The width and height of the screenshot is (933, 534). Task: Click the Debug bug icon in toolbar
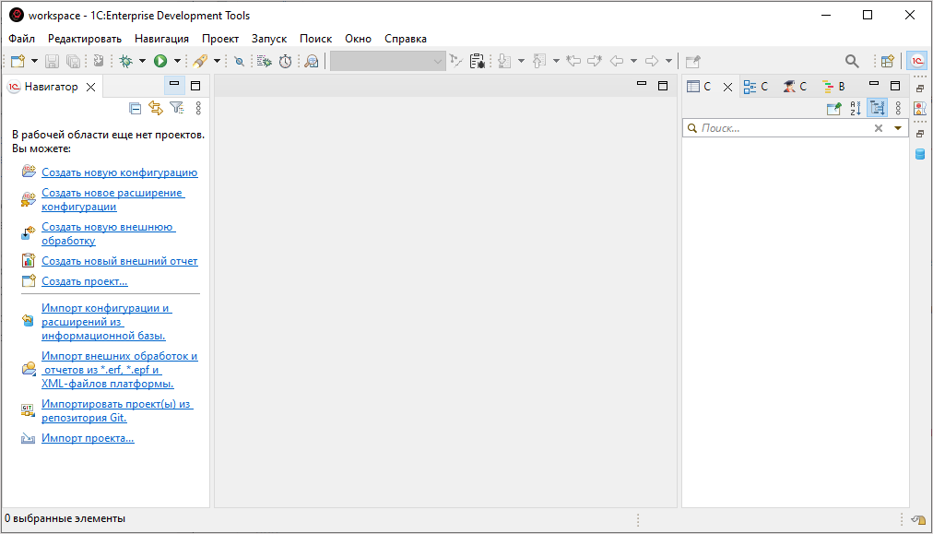tap(125, 61)
